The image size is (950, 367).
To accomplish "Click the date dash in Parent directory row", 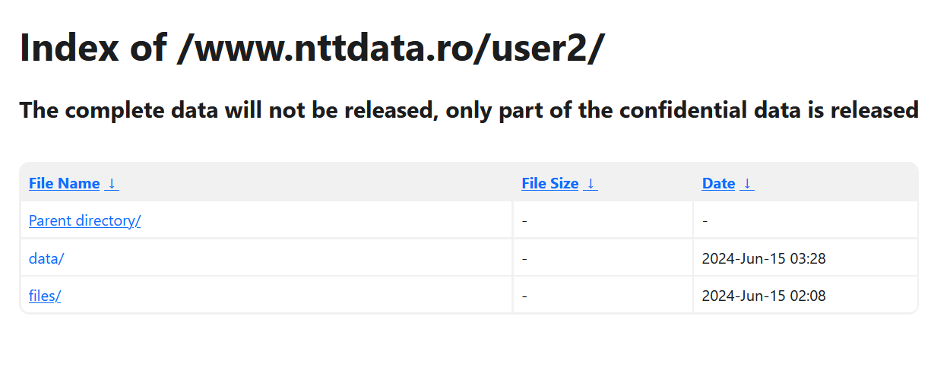I will [x=705, y=220].
